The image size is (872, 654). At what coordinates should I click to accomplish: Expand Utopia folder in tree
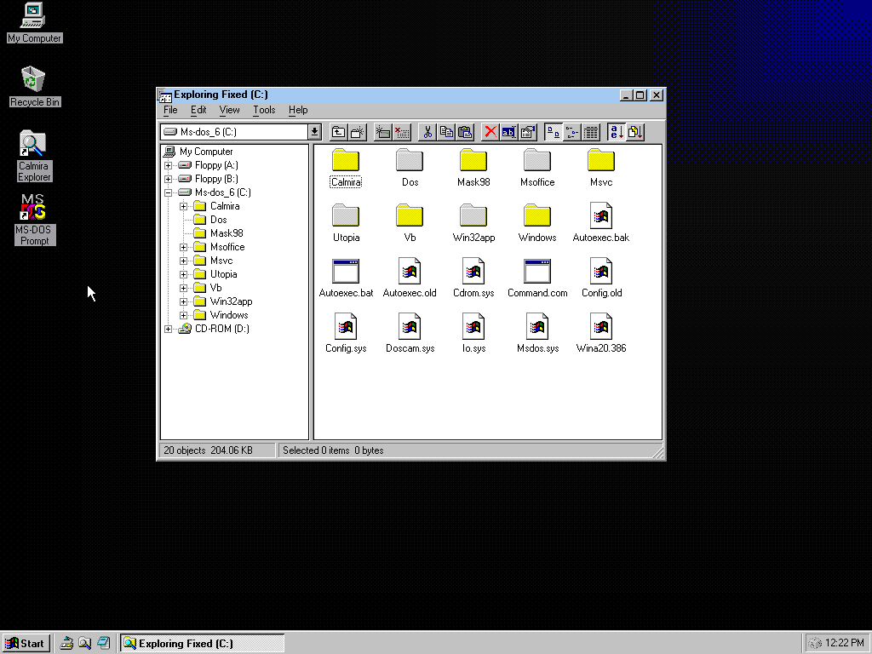(184, 274)
